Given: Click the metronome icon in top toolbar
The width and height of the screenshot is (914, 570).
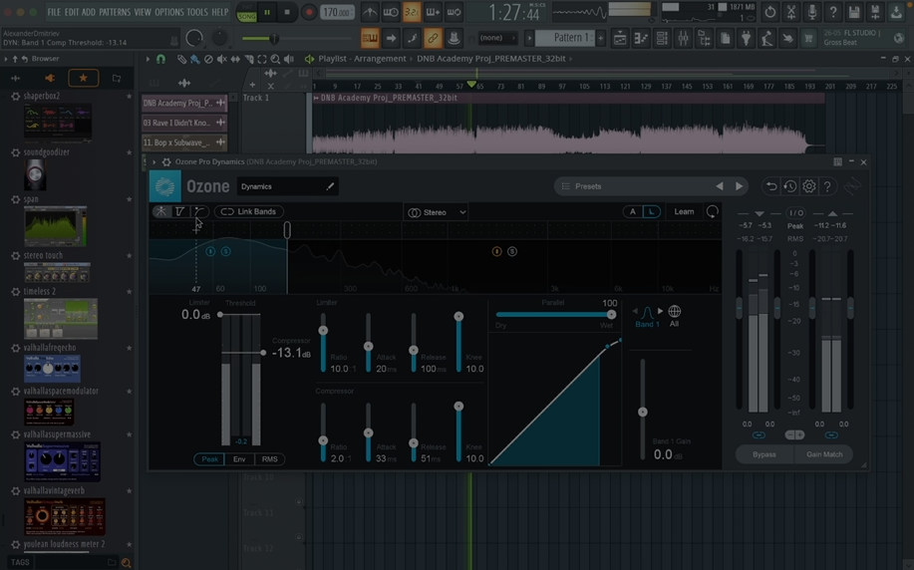Looking at the screenshot, I should [370, 12].
